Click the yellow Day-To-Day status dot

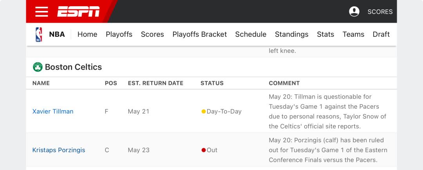pyautogui.click(x=204, y=111)
